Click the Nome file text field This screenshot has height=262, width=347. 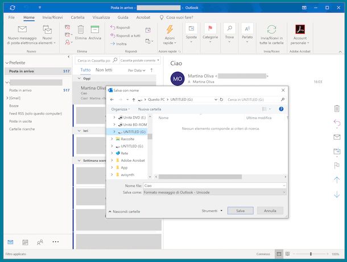click(214, 186)
